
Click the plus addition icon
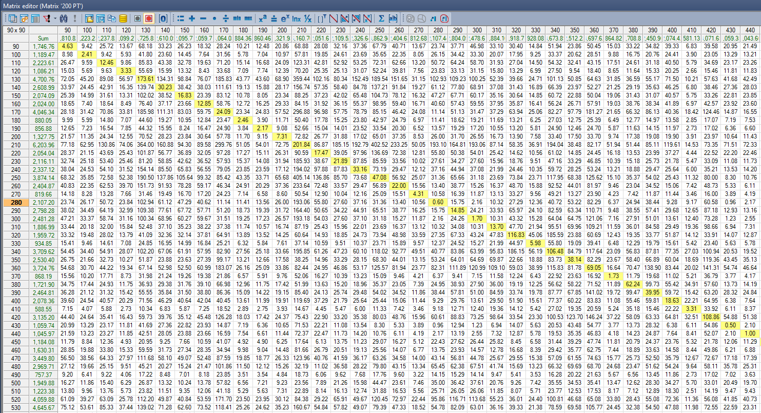pyautogui.click(x=191, y=18)
